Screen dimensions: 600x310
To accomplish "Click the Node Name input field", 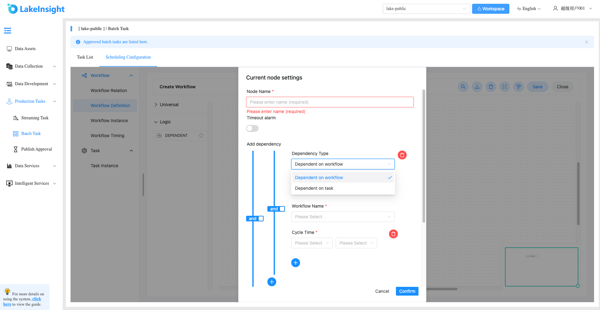I will [330, 102].
